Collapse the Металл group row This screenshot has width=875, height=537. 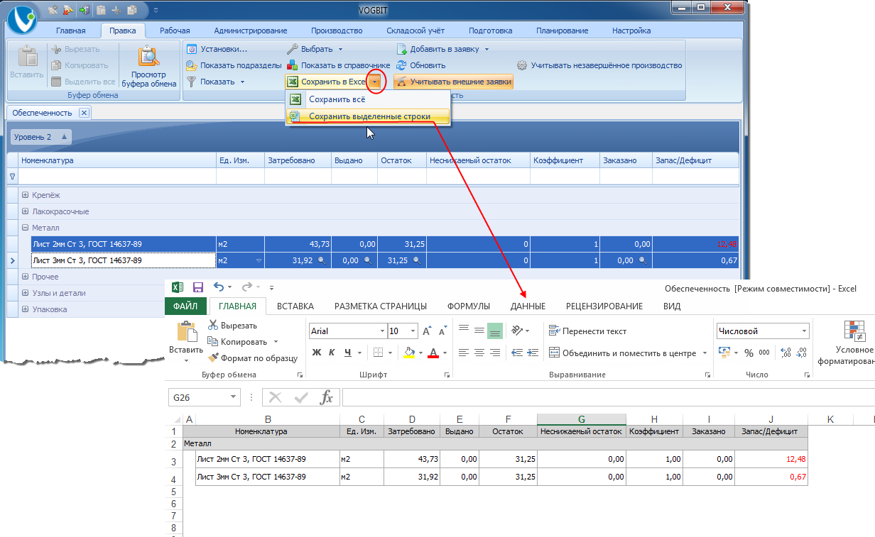click(x=26, y=228)
